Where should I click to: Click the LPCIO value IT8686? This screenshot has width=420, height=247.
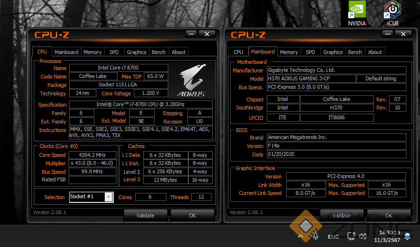(337, 117)
